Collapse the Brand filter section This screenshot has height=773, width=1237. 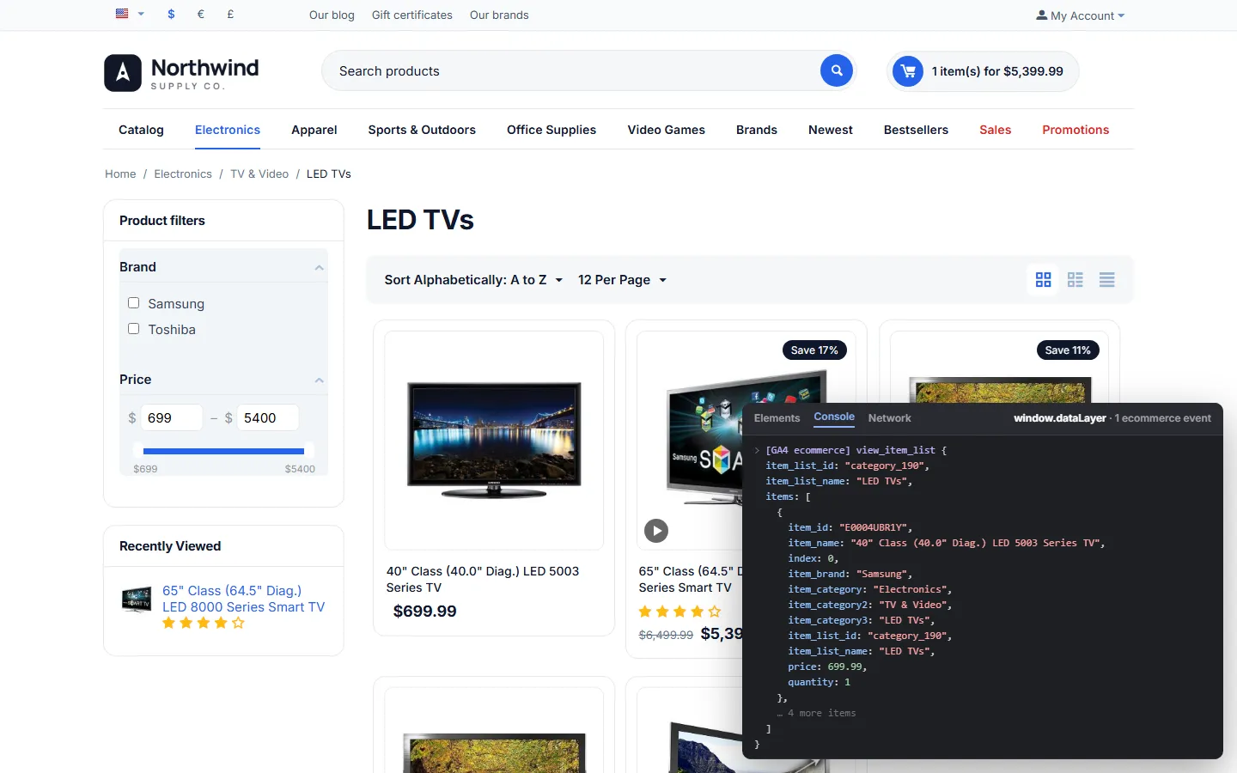click(319, 268)
